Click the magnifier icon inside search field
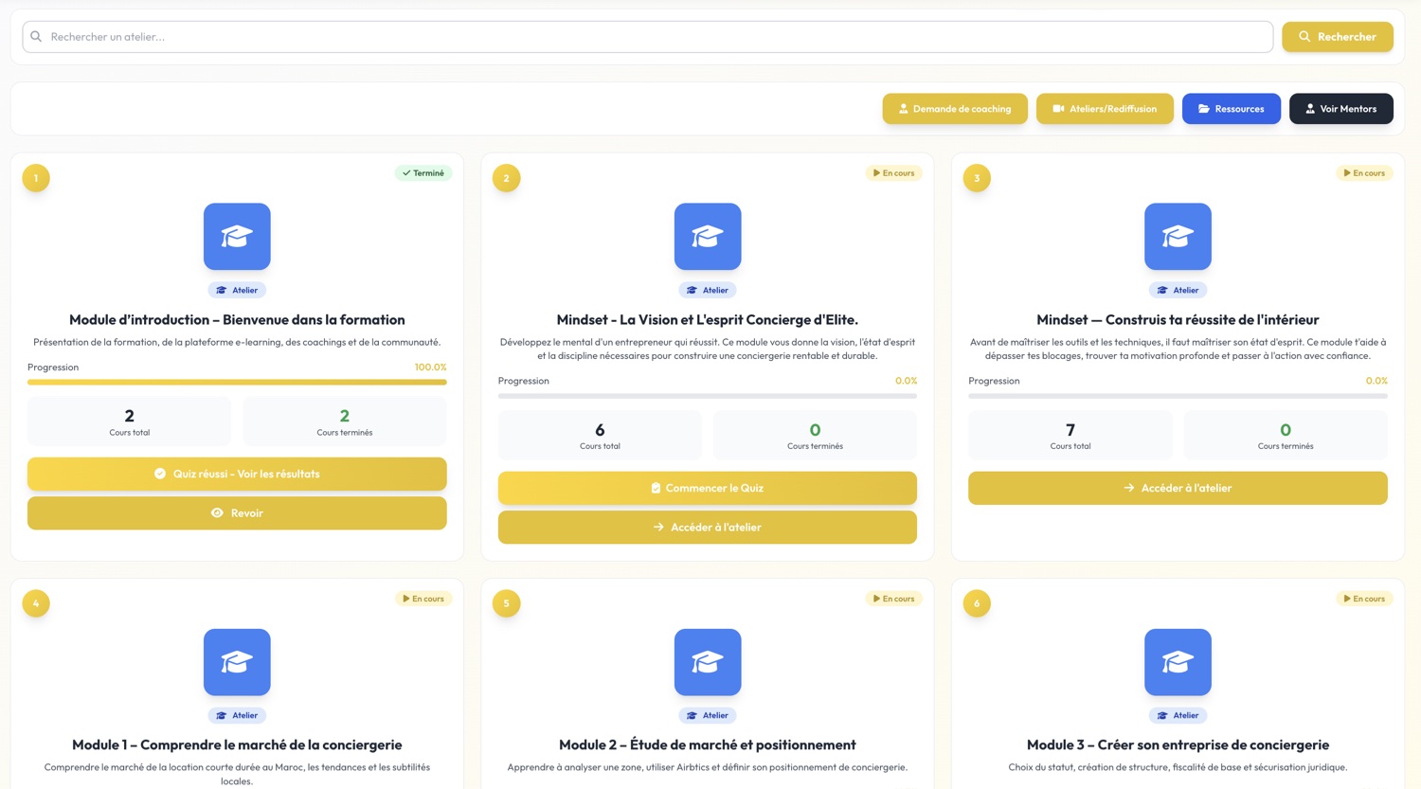The image size is (1421, 789). click(36, 37)
